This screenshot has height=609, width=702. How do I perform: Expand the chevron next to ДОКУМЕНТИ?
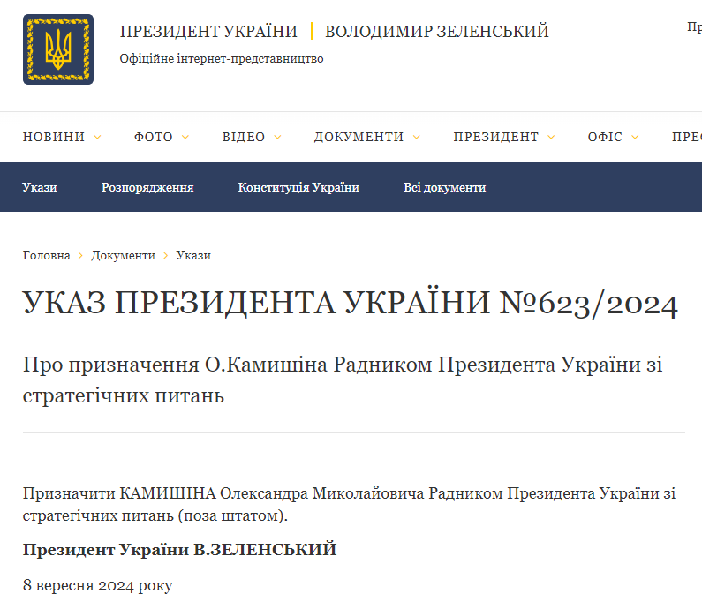point(417,138)
